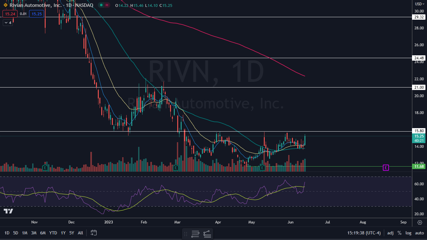Click the pink data approximation indicator
The width and height of the screenshot is (427, 240).
point(107,5)
